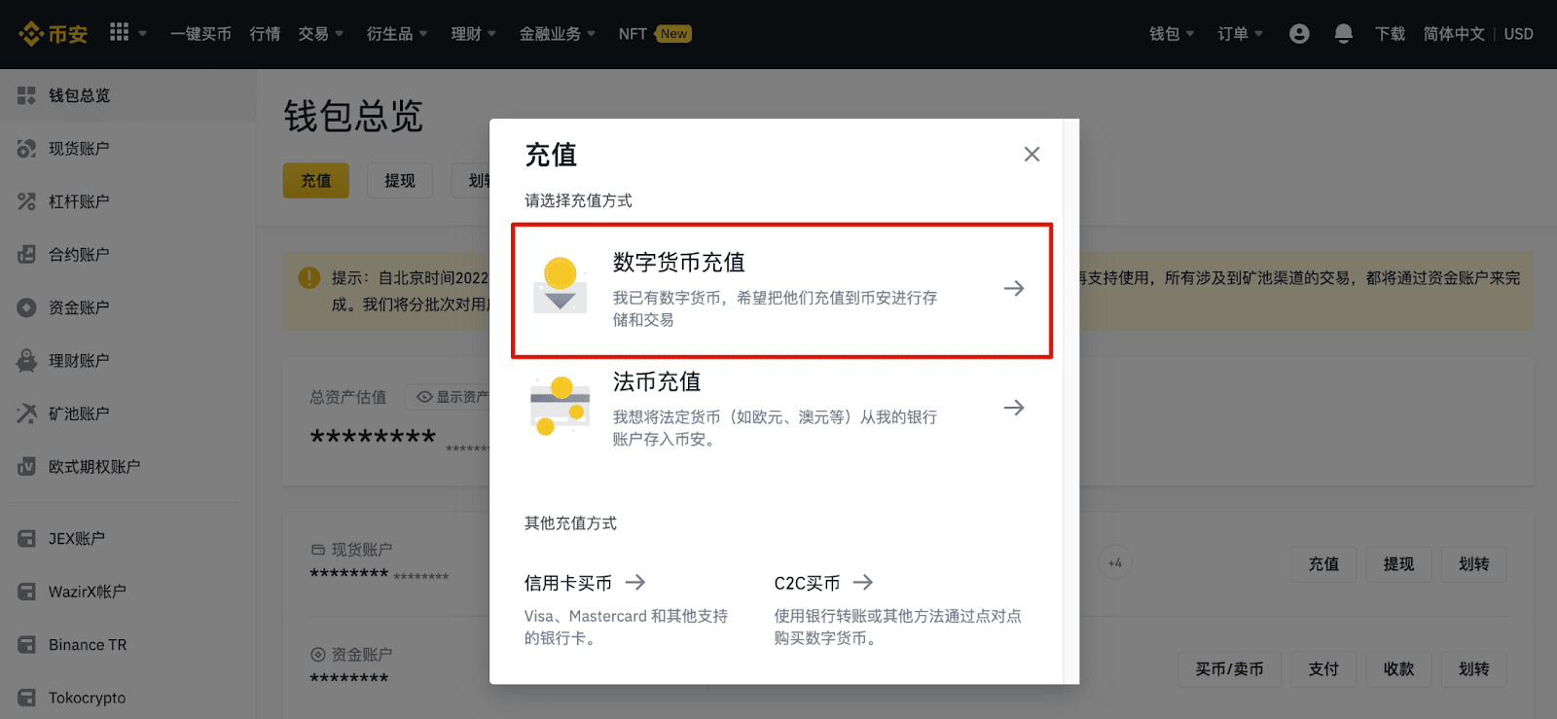Change language via 简体中文
The image size is (1557, 719).
(1454, 34)
